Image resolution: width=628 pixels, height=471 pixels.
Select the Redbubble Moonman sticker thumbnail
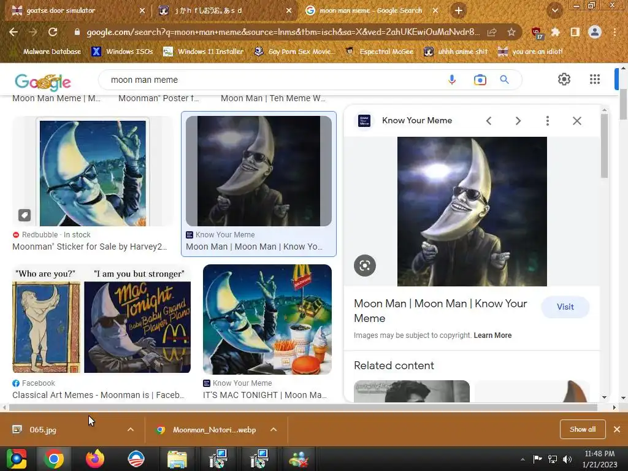pos(93,172)
